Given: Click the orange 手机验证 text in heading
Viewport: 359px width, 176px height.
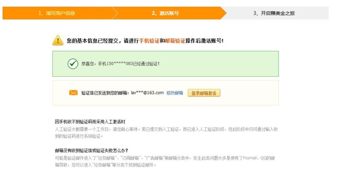Looking at the screenshot, I should click(x=149, y=41).
